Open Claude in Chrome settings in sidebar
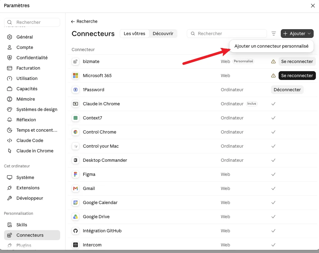319x253 pixels. coord(32,151)
